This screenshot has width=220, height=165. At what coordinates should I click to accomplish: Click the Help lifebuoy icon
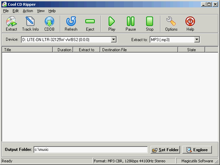[x=190, y=24]
